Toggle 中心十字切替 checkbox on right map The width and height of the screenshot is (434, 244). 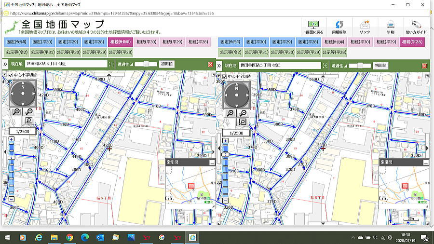click(x=224, y=77)
